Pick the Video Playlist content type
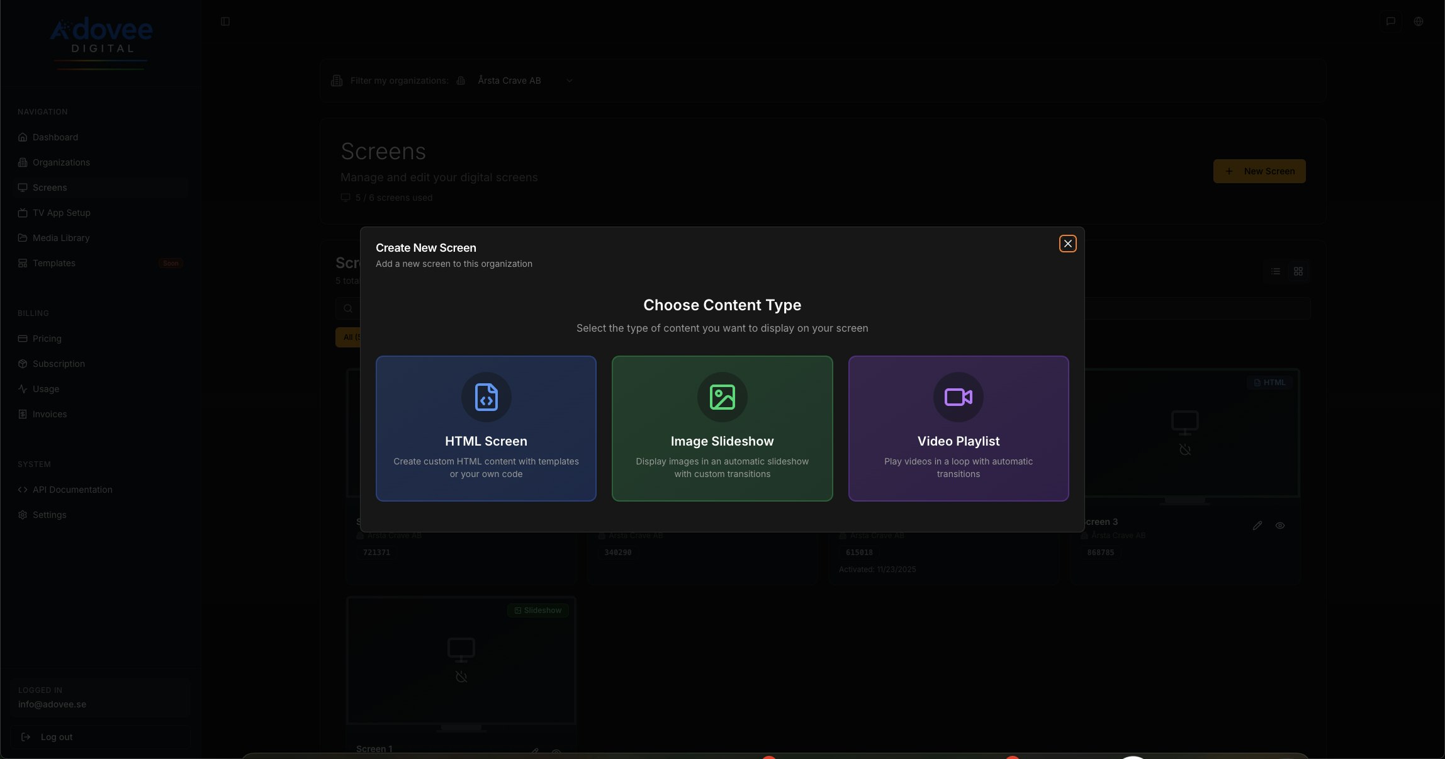The image size is (1445, 759). point(958,429)
